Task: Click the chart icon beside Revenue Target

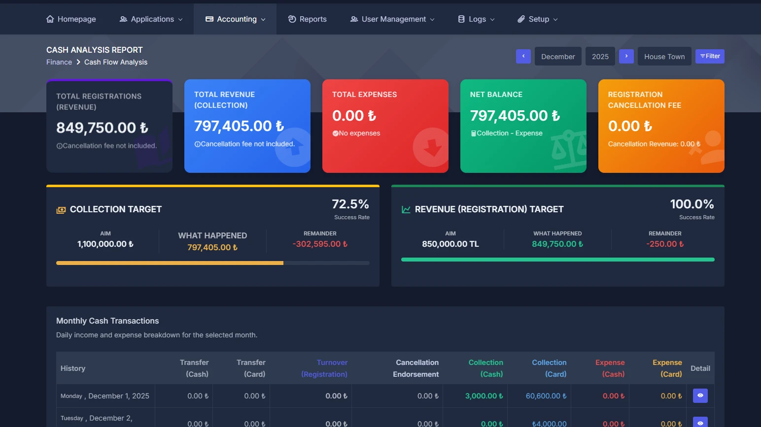Action: (406, 210)
